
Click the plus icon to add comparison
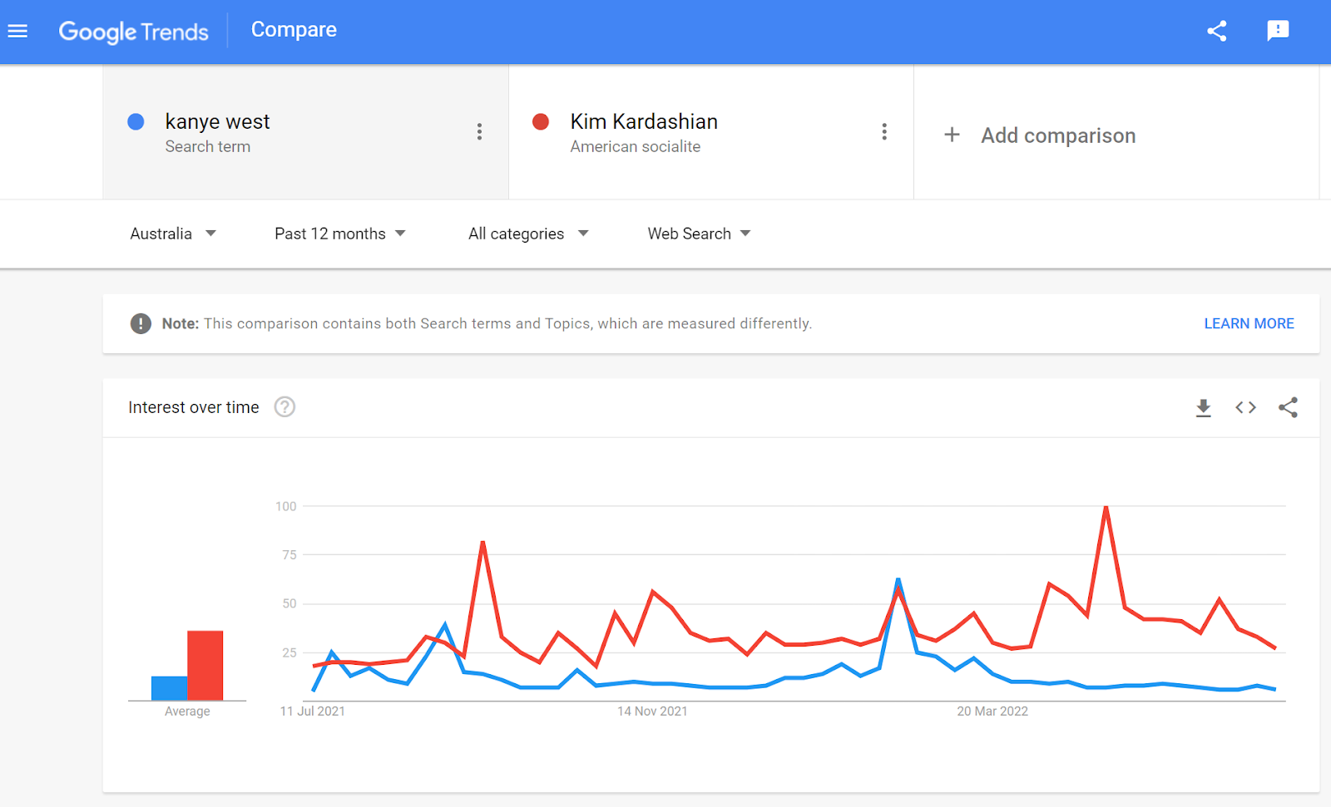pos(952,135)
